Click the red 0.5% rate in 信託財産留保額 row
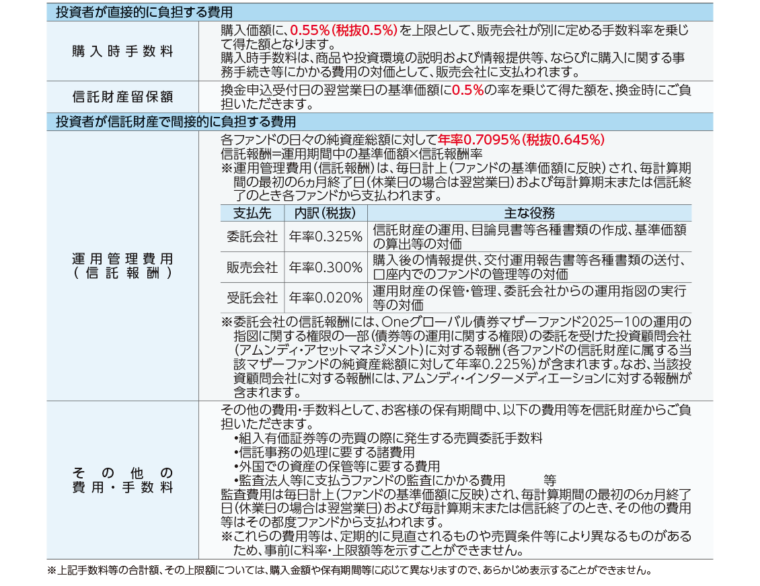Viewport: 760px width, 586px height. pyautogui.click(x=467, y=90)
